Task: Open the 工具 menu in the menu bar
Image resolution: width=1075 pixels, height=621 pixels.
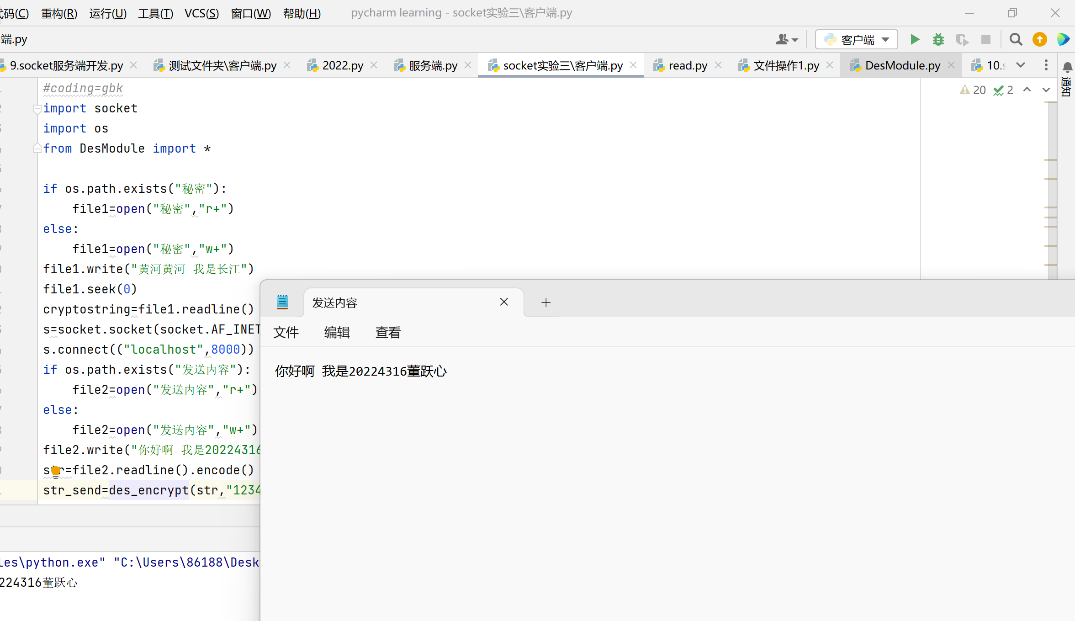Action: (x=155, y=13)
